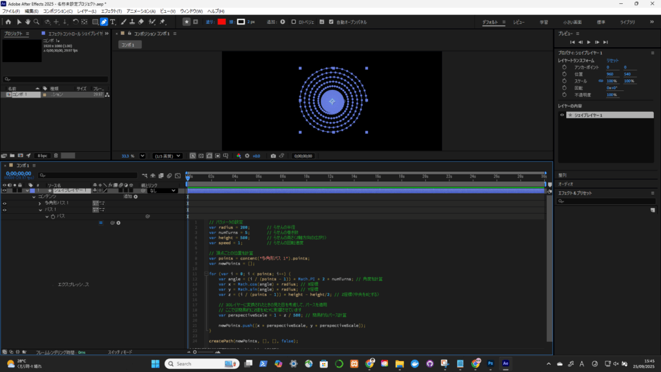This screenshot has width=661, height=372.
Task: Enable the ロトベジェ checkbox
Action: pyautogui.click(x=295, y=22)
